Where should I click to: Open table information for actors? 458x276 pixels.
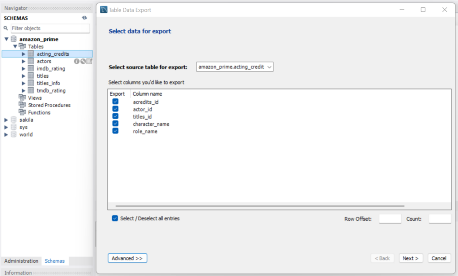coord(77,61)
